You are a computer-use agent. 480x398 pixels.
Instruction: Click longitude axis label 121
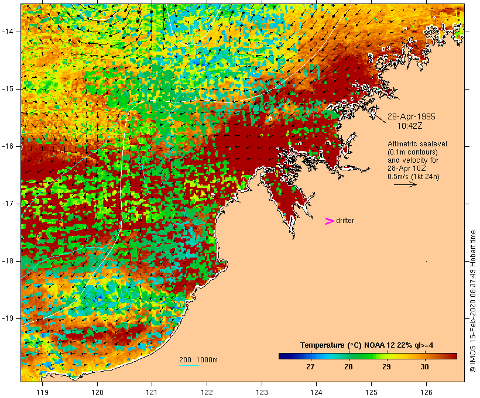(x=152, y=392)
